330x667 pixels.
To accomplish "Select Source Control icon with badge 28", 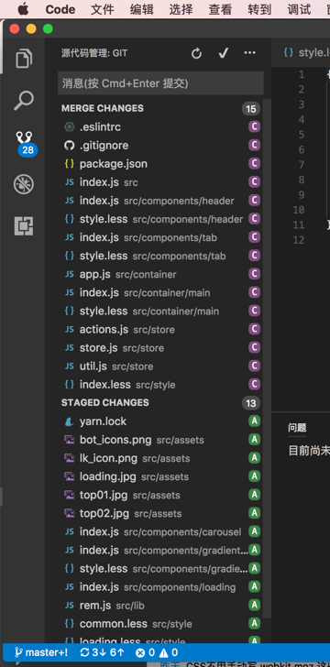I will point(25,143).
